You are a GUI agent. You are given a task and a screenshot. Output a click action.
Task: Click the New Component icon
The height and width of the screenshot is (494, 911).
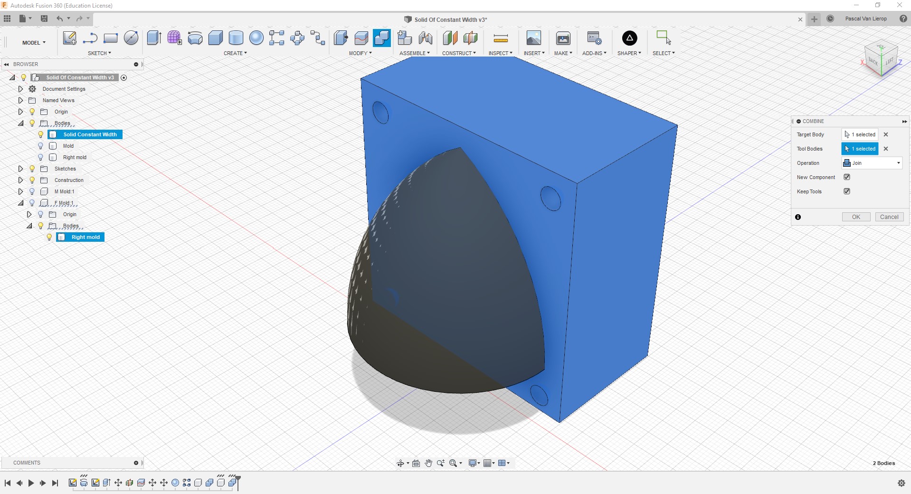coord(405,38)
